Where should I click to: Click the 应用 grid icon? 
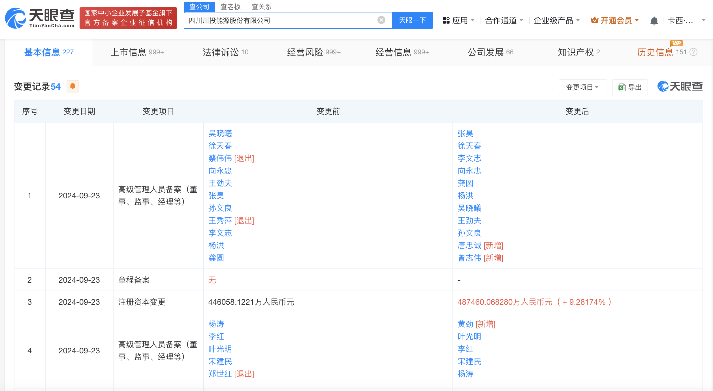tap(446, 20)
